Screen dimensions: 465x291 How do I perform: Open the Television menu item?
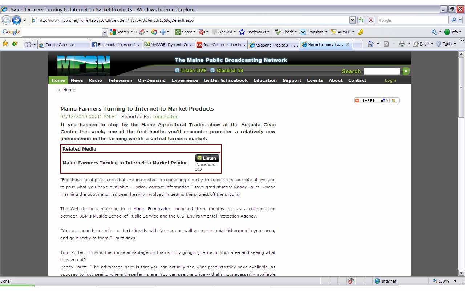[x=120, y=80]
